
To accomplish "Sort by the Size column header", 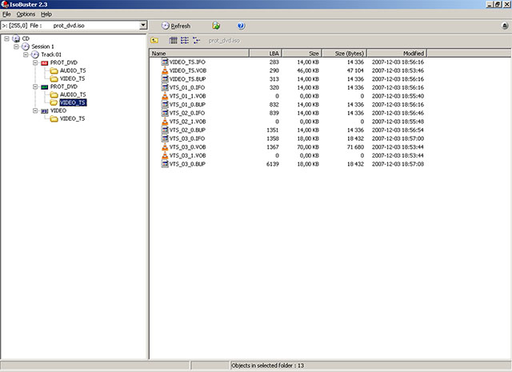I will 302,54.
